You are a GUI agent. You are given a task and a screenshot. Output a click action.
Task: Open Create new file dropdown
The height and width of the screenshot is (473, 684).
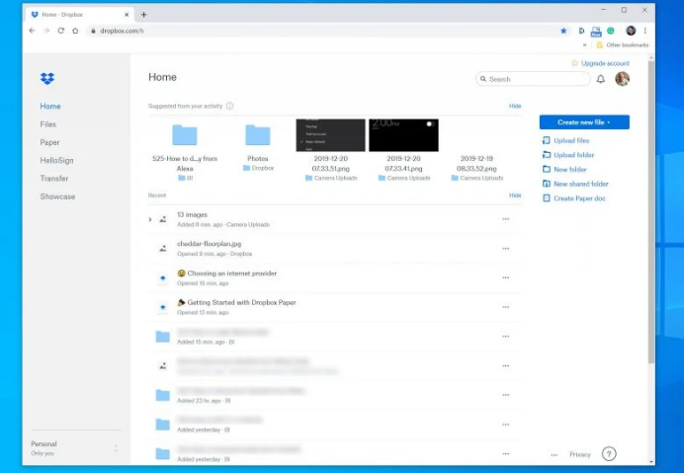pyautogui.click(x=584, y=122)
